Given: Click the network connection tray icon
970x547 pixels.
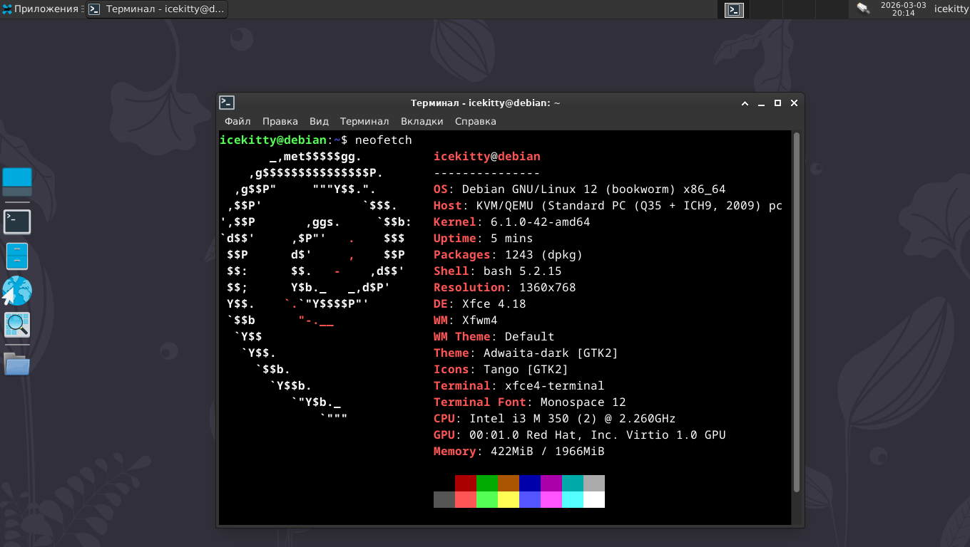Looking at the screenshot, I should pyautogui.click(x=863, y=9).
